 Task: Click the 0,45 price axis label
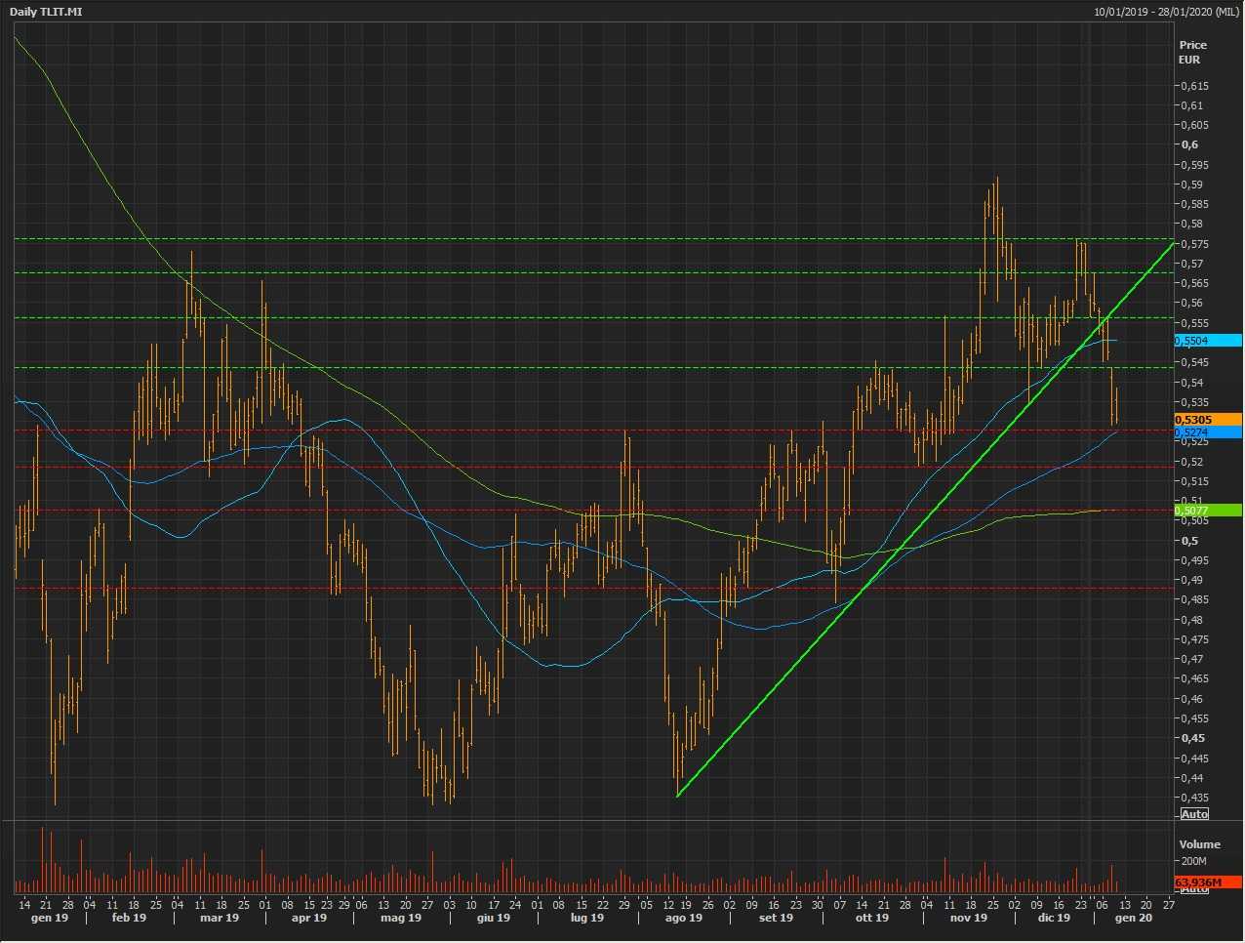tap(1192, 738)
